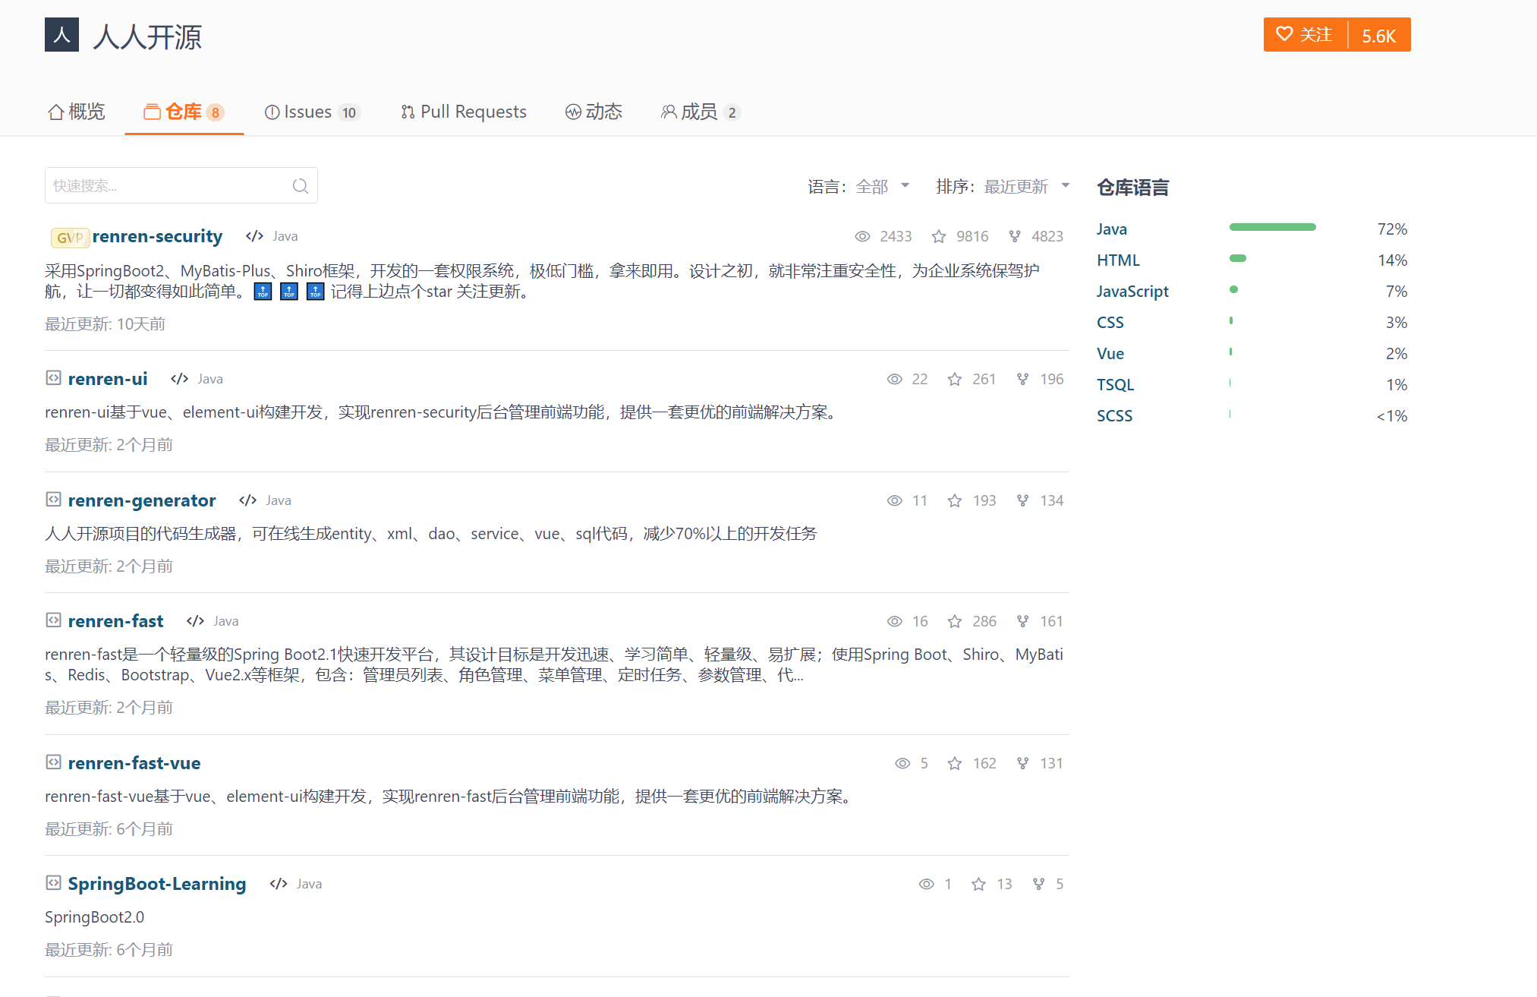Click the heart icon on the follow button
This screenshot has width=1537, height=997.
[x=1284, y=33]
